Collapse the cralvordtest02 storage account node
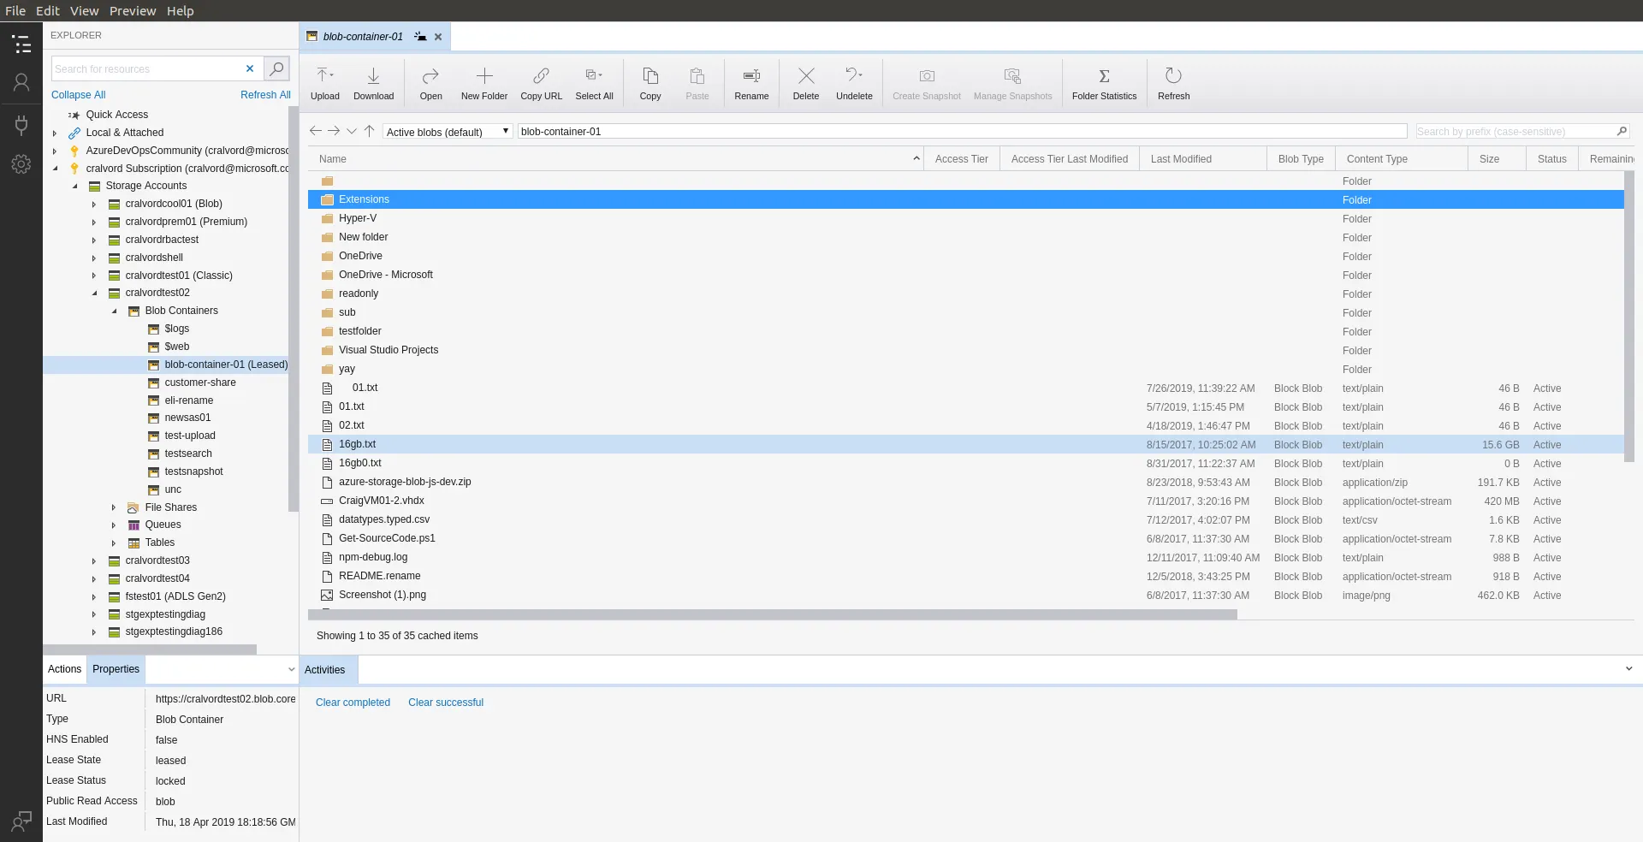Viewport: 1643px width, 842px height. (x=94, y=294)
